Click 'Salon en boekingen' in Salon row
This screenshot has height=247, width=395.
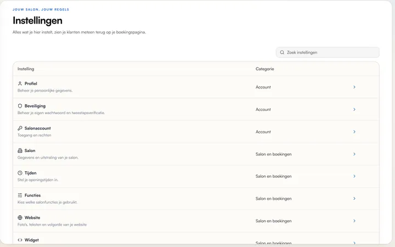coord(274,154)
